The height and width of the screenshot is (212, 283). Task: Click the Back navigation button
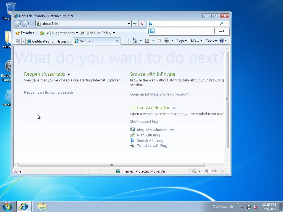[x=17, y=24]
